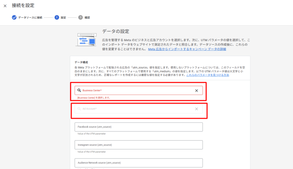This screenshot has width=293, height=169.
Task: Select the 設定 step label
Action: click(63, 17)
